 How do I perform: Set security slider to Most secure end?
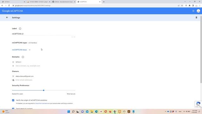point(75,90)
